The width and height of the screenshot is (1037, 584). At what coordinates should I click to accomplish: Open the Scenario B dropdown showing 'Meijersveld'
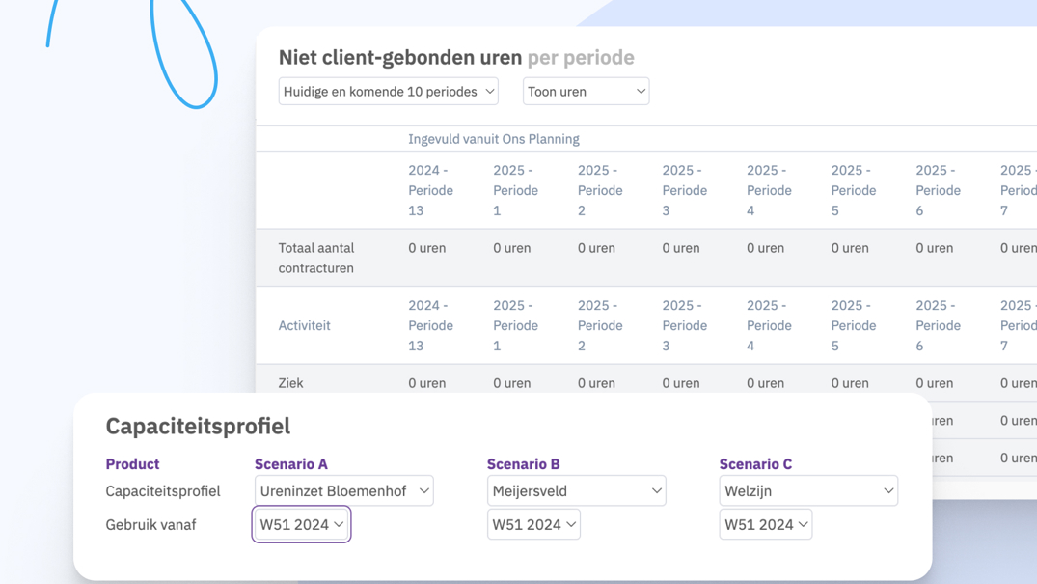[576, 490]
